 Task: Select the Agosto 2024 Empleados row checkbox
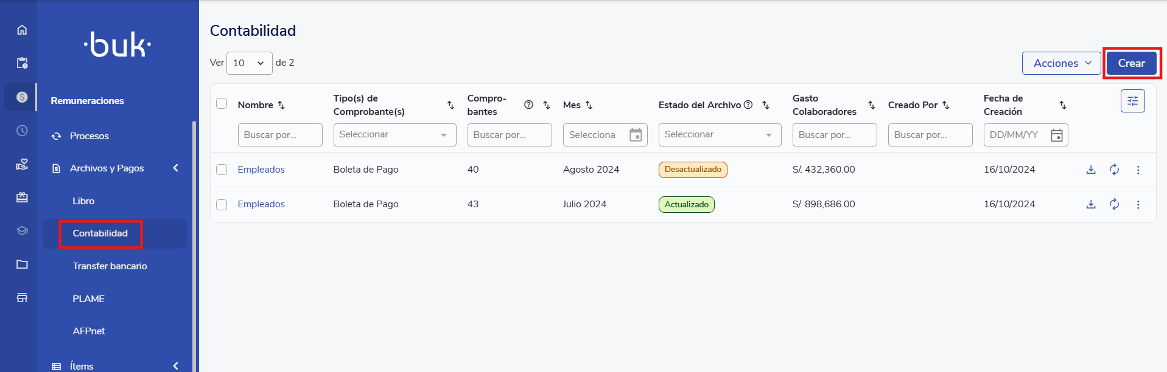point(222,170)
